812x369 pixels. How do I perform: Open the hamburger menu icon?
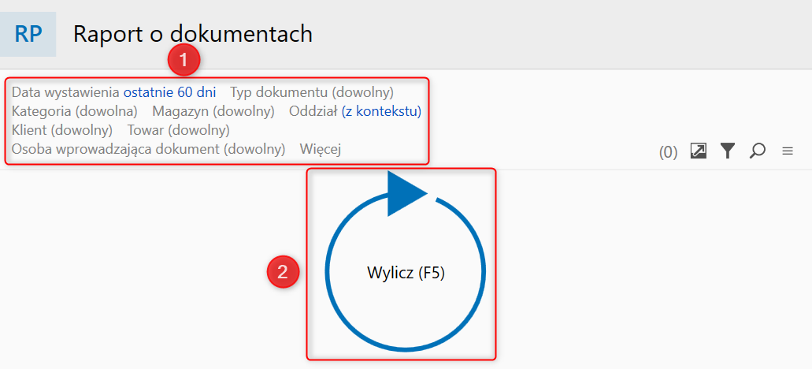click(x=788, y=151)
